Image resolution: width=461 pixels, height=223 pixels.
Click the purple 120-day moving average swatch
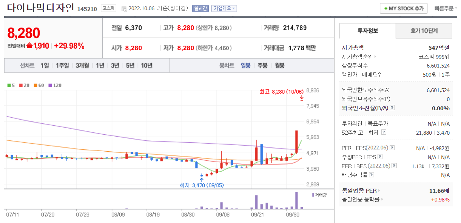[x=49, y=85]
